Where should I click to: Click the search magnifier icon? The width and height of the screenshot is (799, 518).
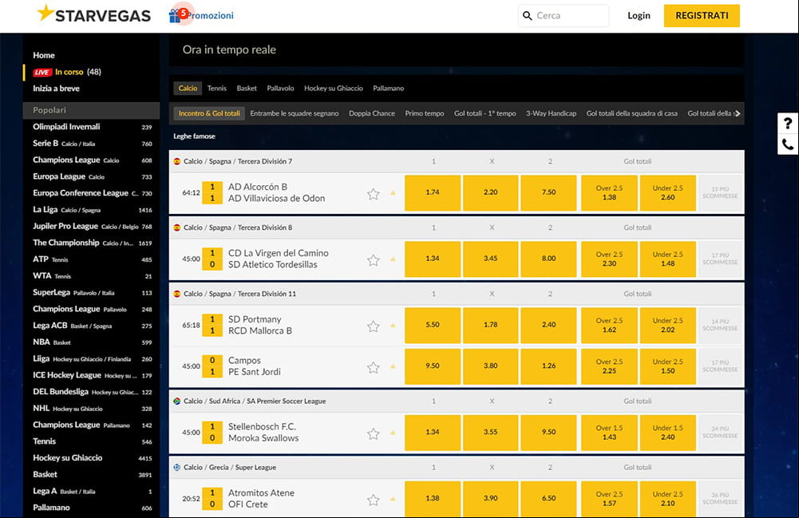pyautogui.click(x=528, y=16)
